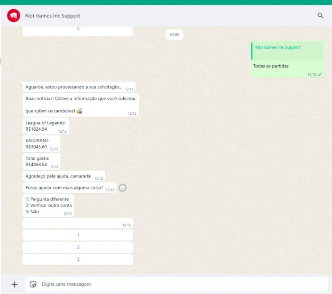Choose quick reply button 3
Screen dimensions: 332x294
click(78, 259)
